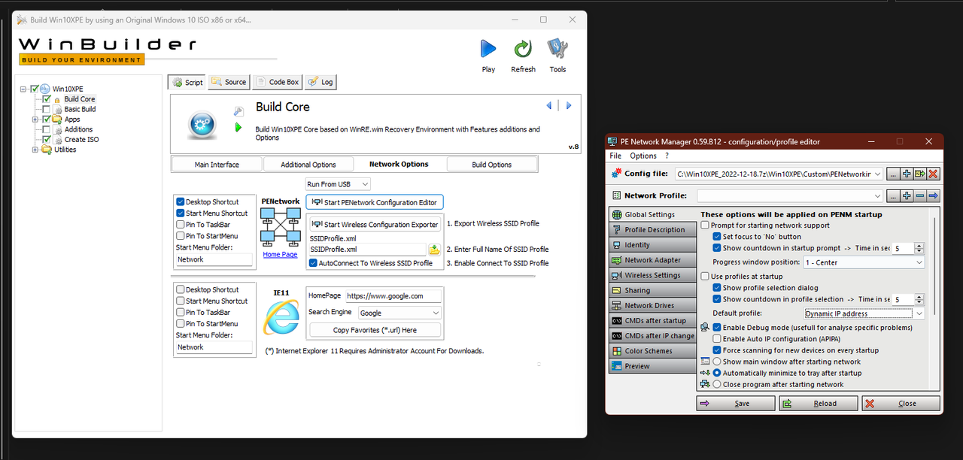
Task: Open the Identity section
Action: (x=652, y=245)
